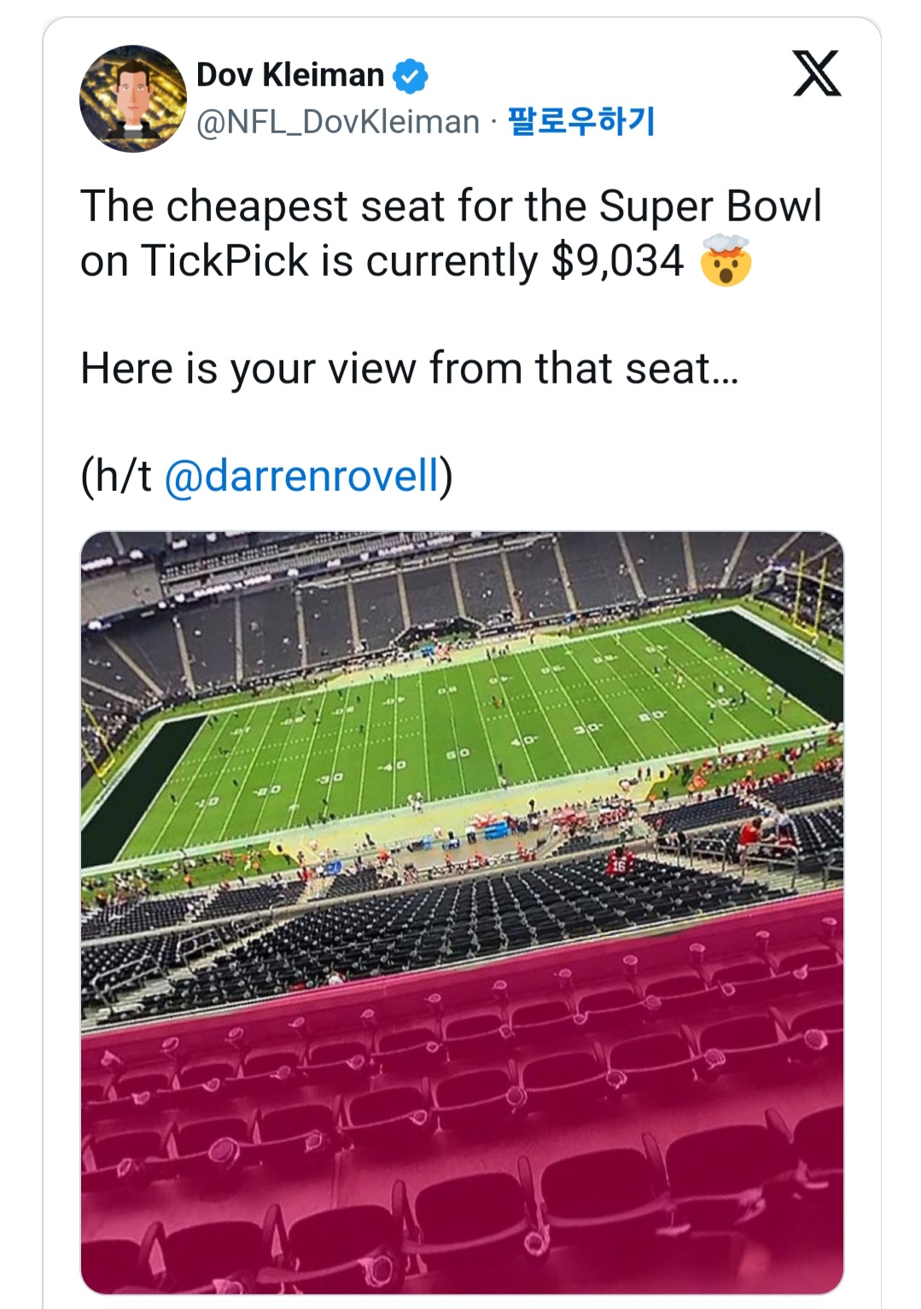
Task: Click the "(h/t" text before the mention
Action: point(116,476)
